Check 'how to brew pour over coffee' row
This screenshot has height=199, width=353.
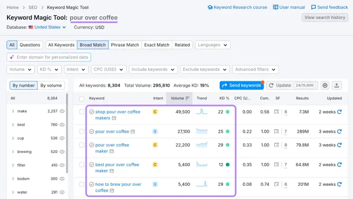[82, 184]
